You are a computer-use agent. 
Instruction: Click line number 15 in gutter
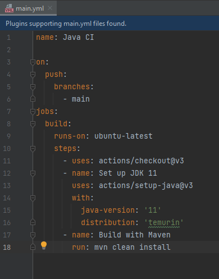coord(7,211)
